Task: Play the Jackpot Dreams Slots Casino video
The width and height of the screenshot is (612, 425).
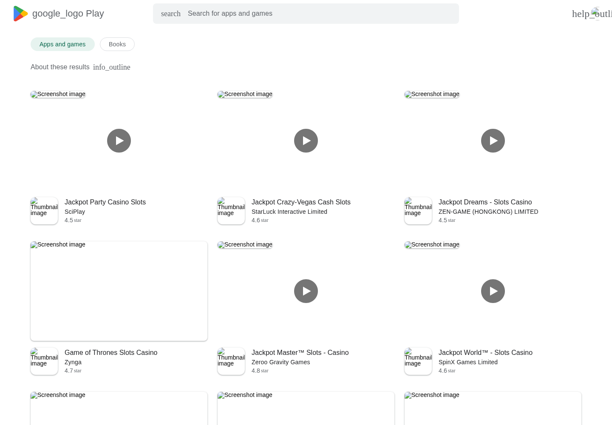Action: [x=493, y=141]
